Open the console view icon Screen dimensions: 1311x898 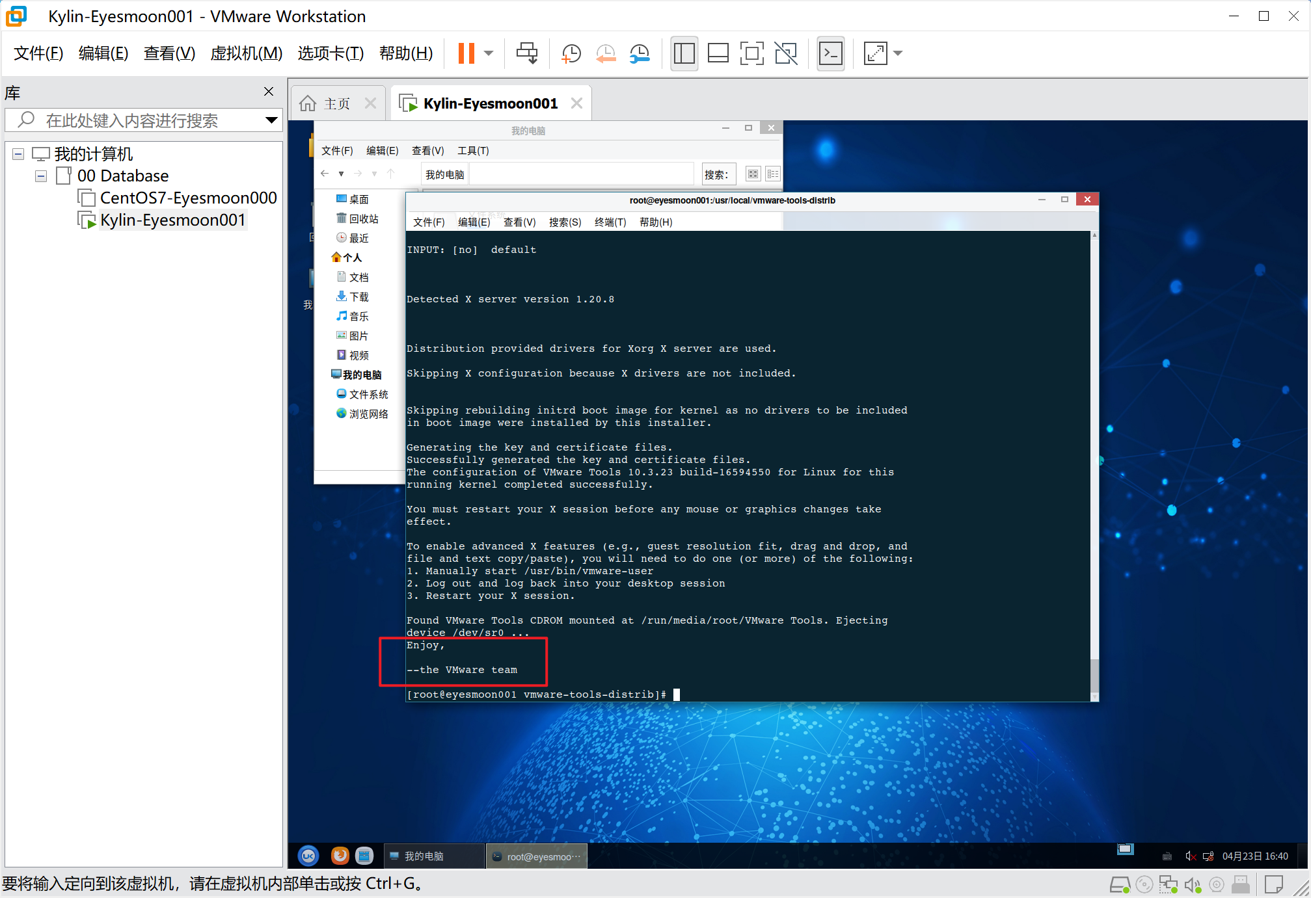point(831,53)
